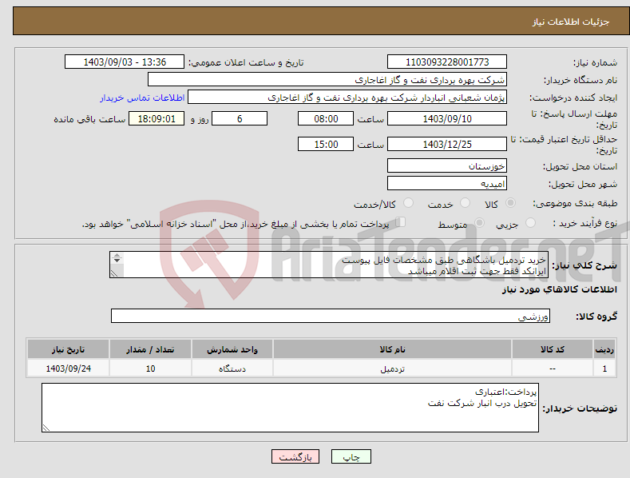The height and width of the screenshot is (478, 630).
Task: Click the requester field پژمان شعبانی
Action: pos(347,98)
